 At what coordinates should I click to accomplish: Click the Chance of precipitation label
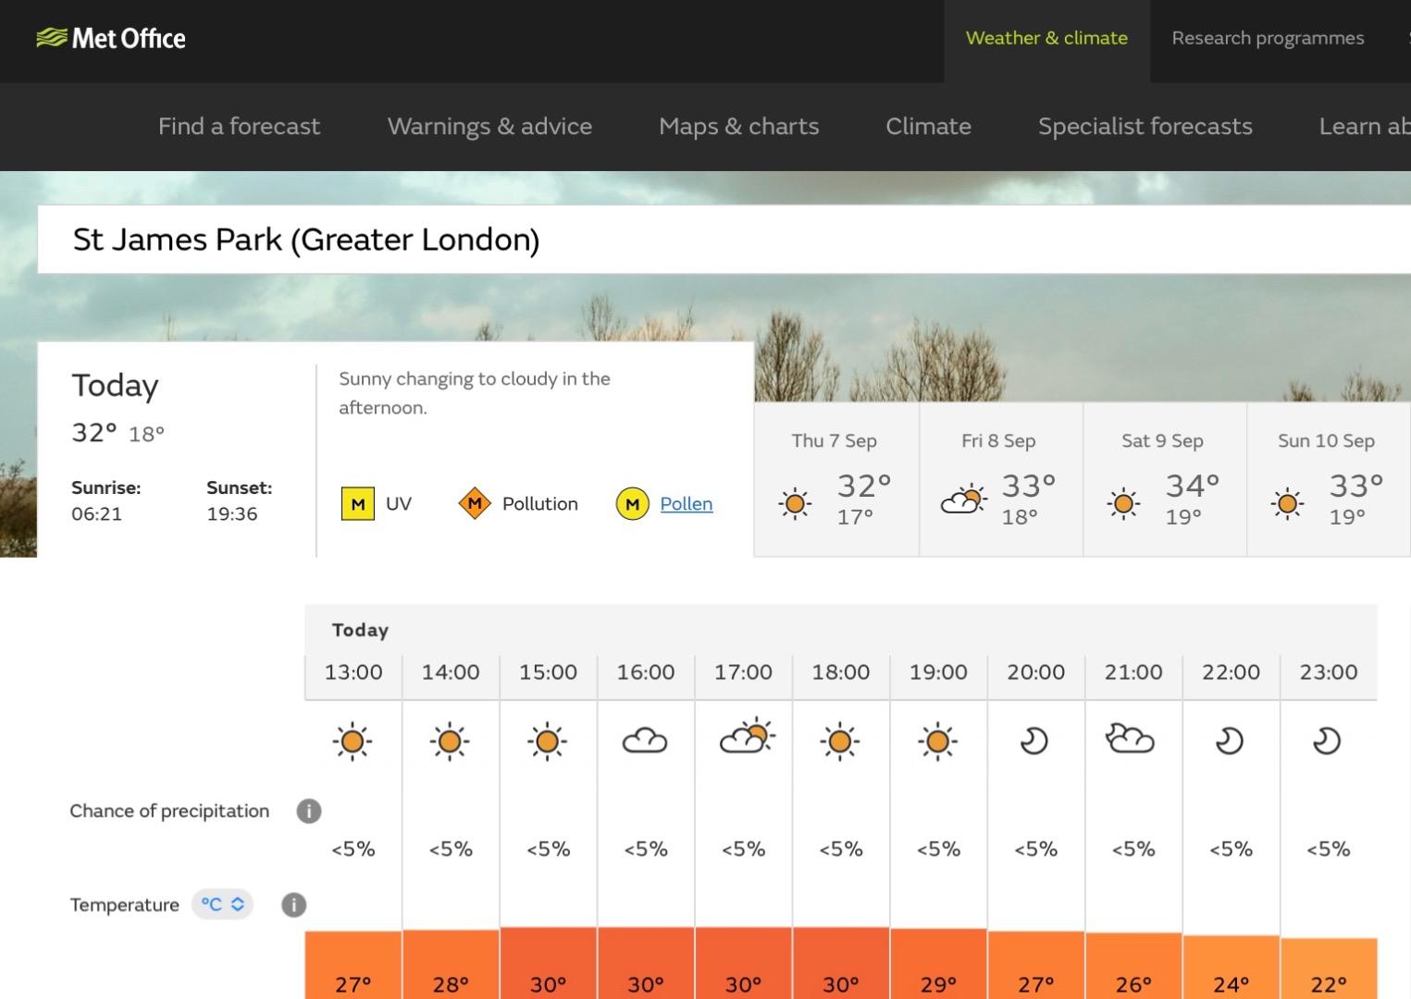169,811
